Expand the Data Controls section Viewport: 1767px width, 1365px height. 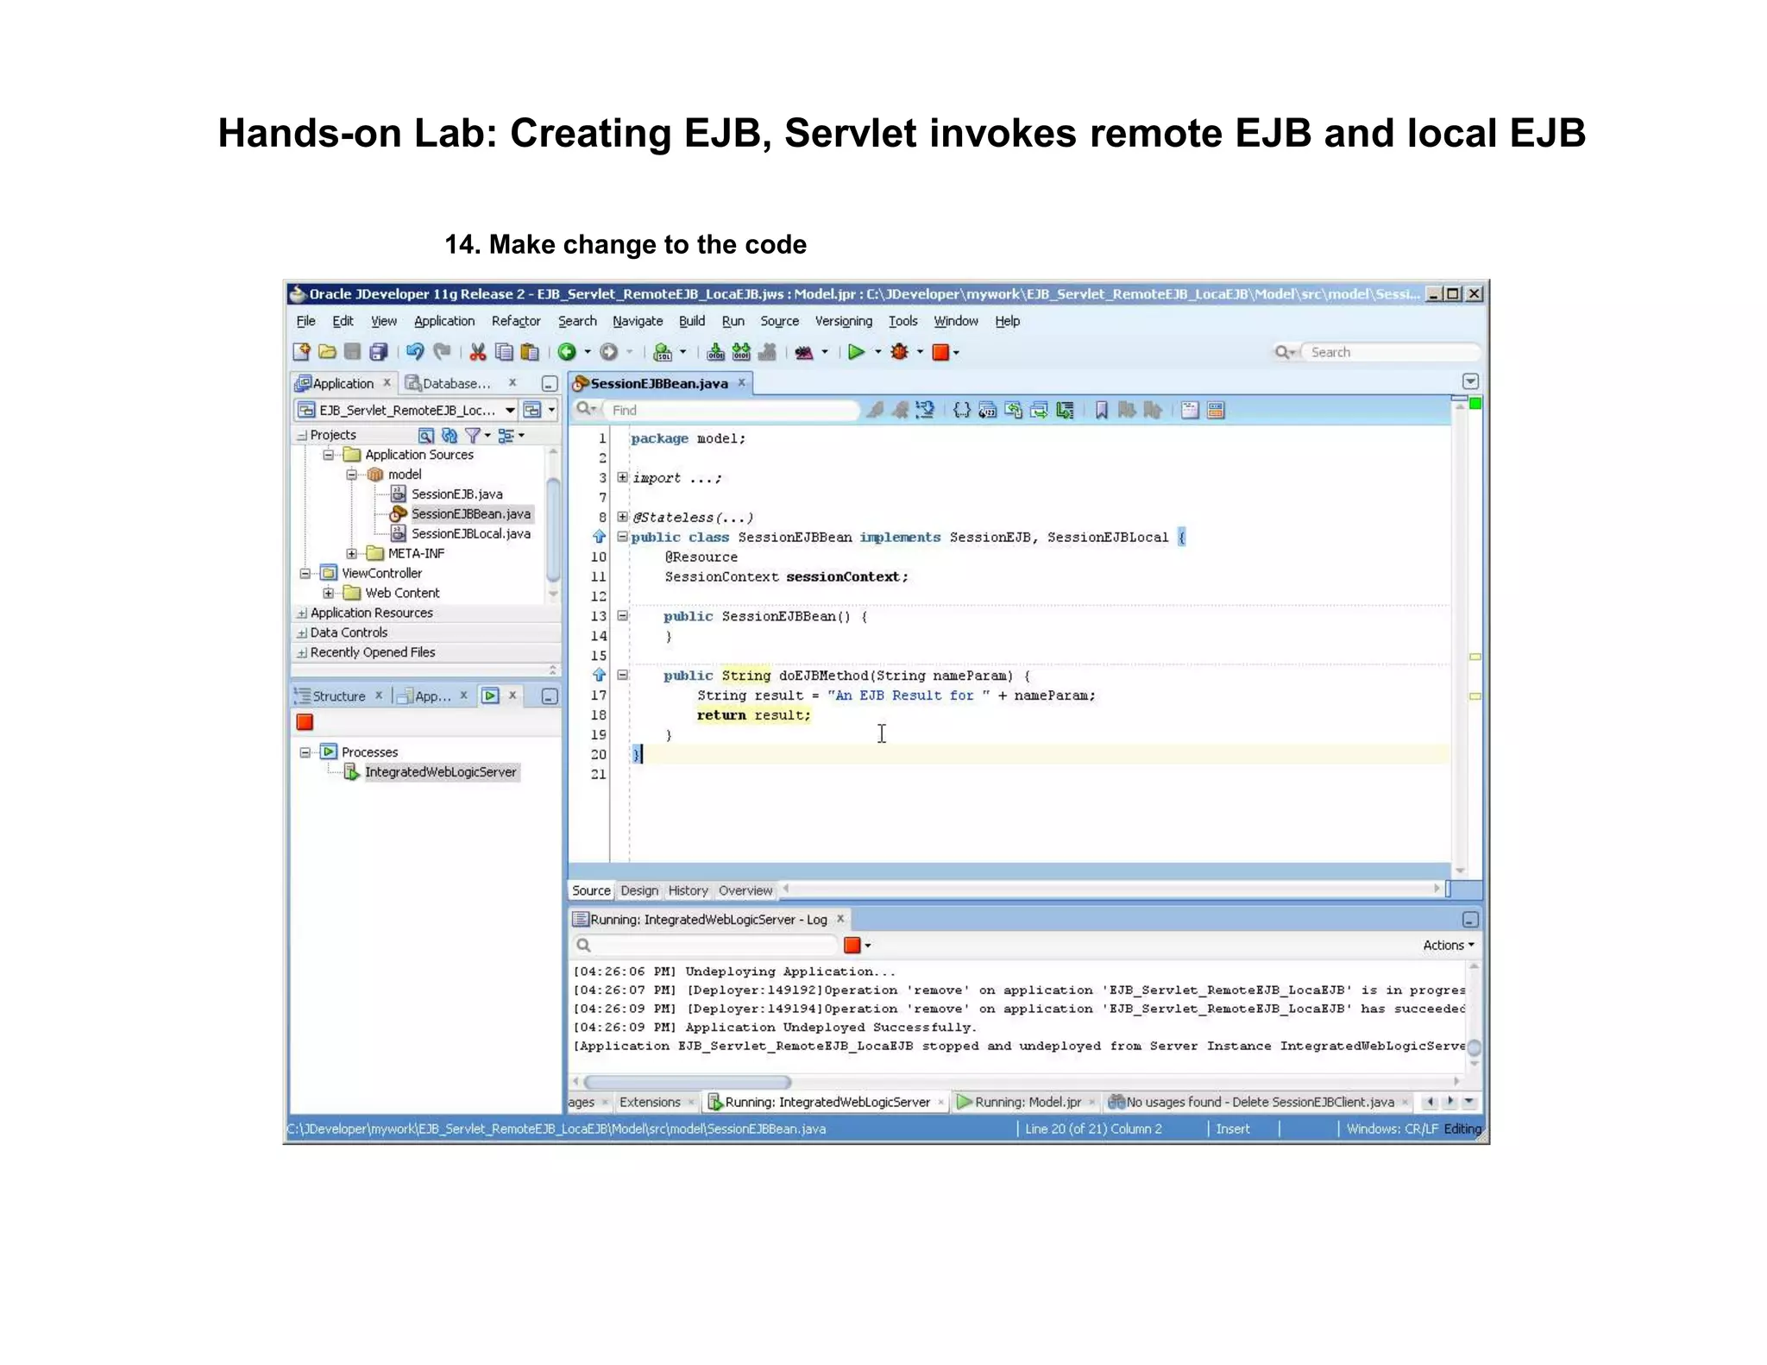301,633
